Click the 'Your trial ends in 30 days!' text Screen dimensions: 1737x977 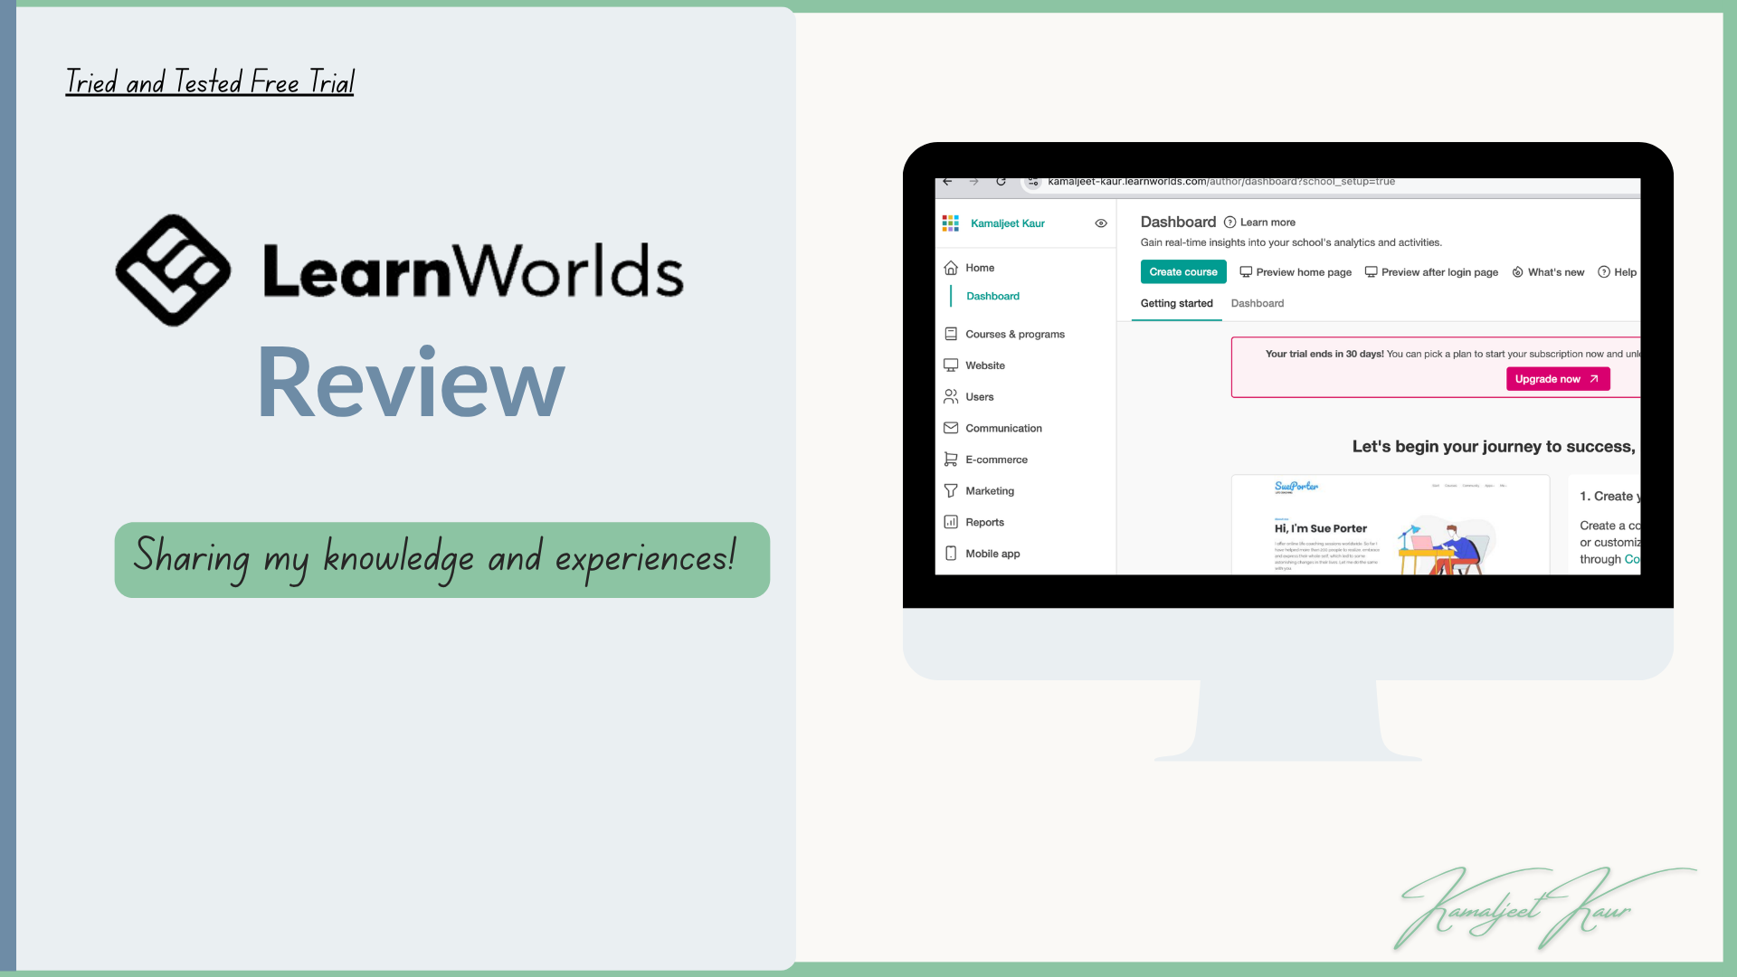1324,355
